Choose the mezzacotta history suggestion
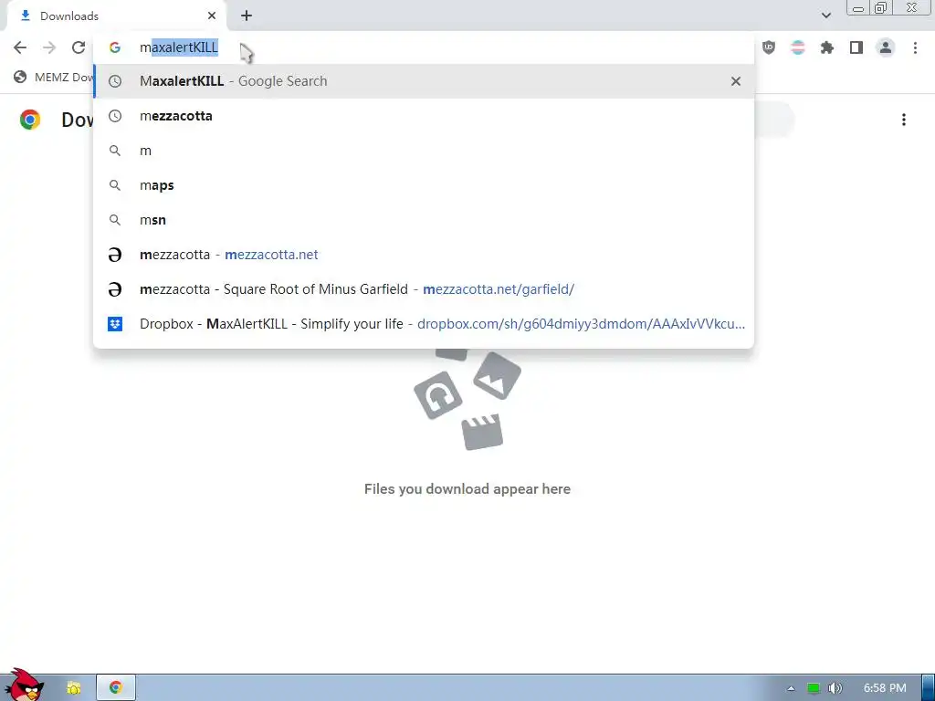 pos(424,116)
